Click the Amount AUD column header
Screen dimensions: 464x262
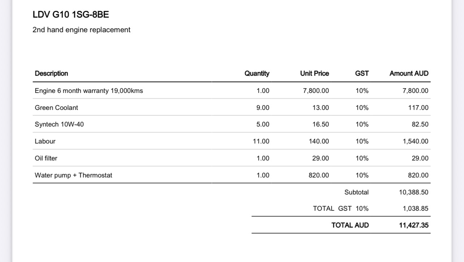[409, 73]
